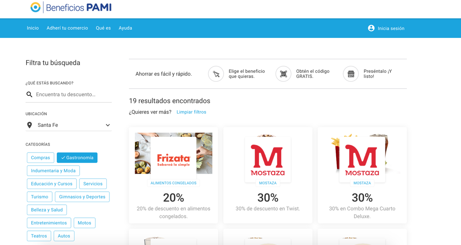The height and width of the screenshot is (245, 461).
Task: Enable the Turismo category filter
Action: [x=40, y=197]
